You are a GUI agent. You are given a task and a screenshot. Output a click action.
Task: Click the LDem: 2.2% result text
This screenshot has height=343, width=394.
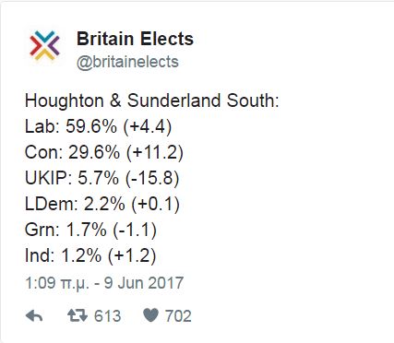tap(75, 204)
